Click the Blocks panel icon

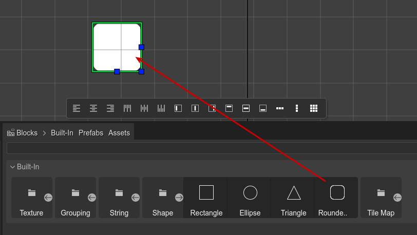[11, 132]
